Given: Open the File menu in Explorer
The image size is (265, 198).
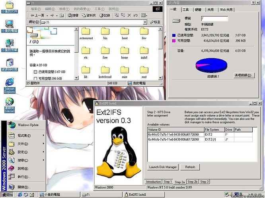Looking at the screenshot, I should click(36, 9).
